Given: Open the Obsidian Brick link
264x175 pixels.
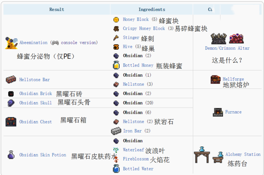Looking at the screenshot, I should click(x=36, y=93).
